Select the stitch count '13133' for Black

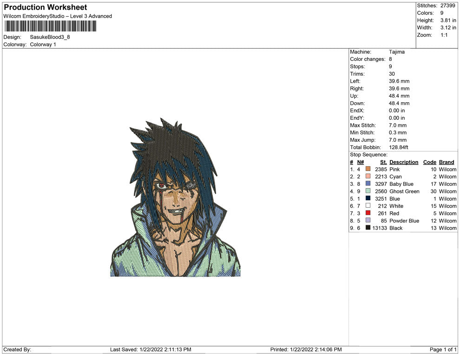[x=380, y=228]
